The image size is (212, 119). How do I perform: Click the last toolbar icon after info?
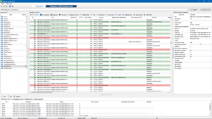coord(13,6)
